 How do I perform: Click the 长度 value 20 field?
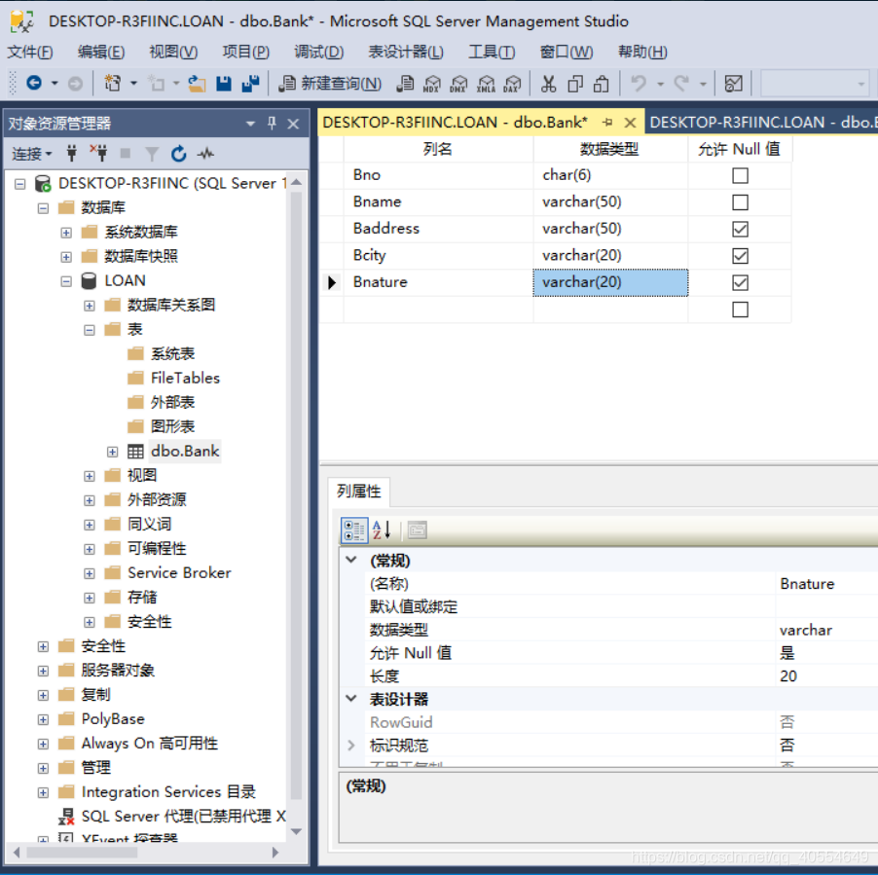pyautogui.click(x=826, y=676)
